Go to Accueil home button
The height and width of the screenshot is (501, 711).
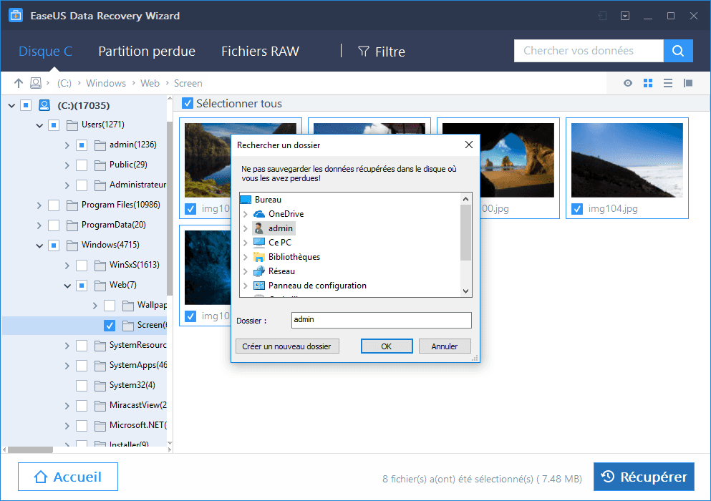pos(68,477)
